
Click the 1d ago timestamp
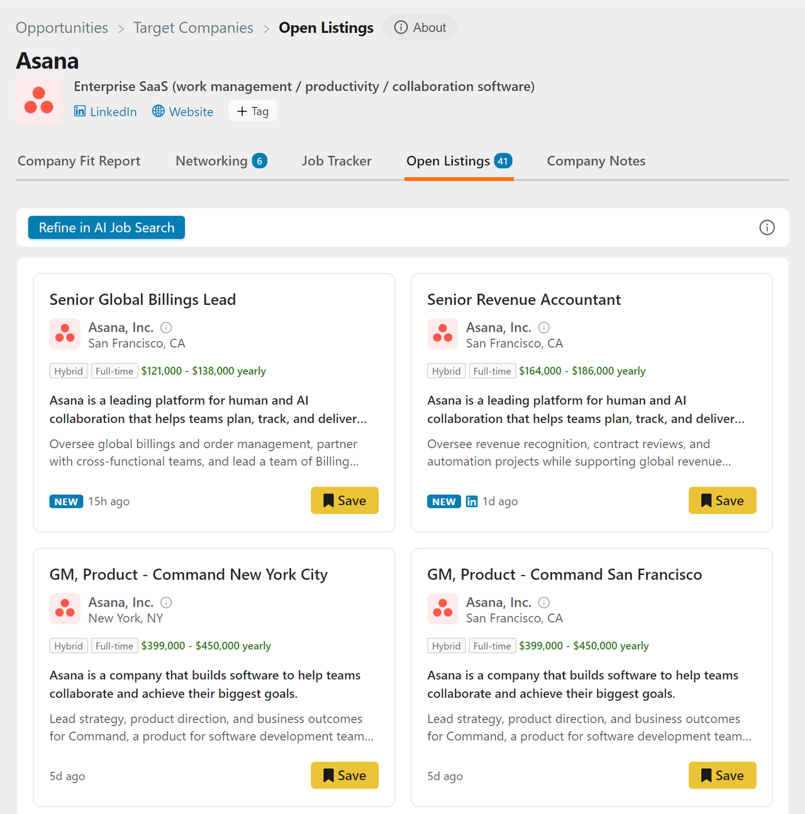500,502
